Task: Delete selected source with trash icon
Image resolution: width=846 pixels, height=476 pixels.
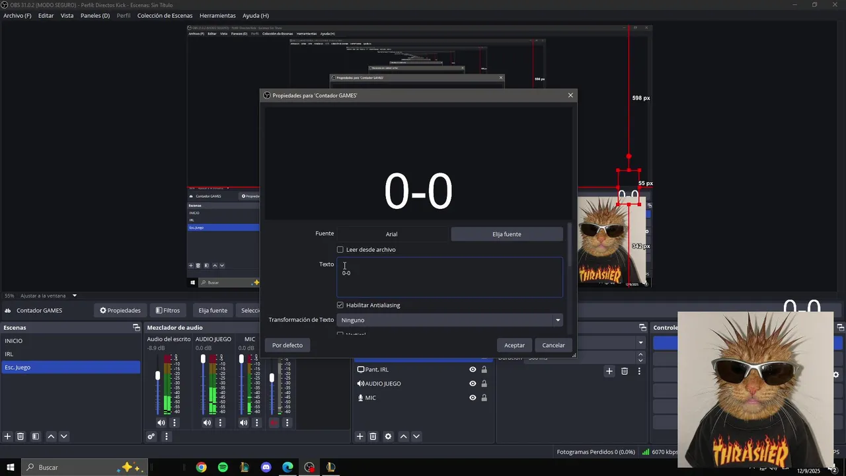Action: 373,436
